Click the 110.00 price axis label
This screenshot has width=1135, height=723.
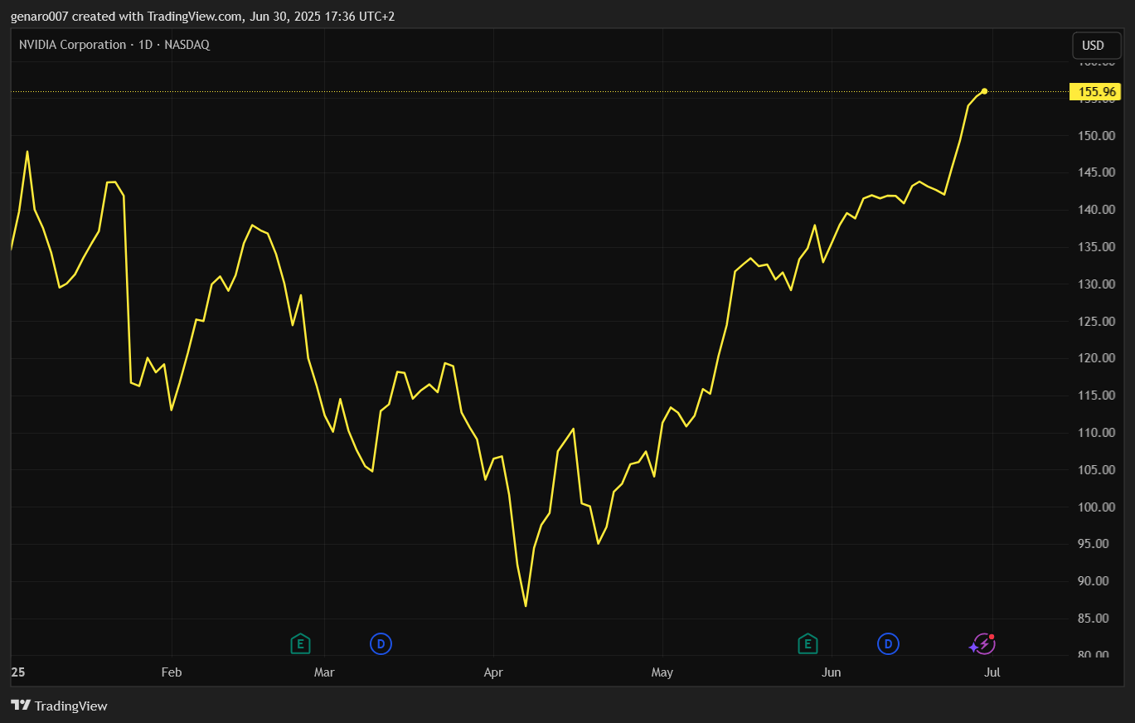1098,433
